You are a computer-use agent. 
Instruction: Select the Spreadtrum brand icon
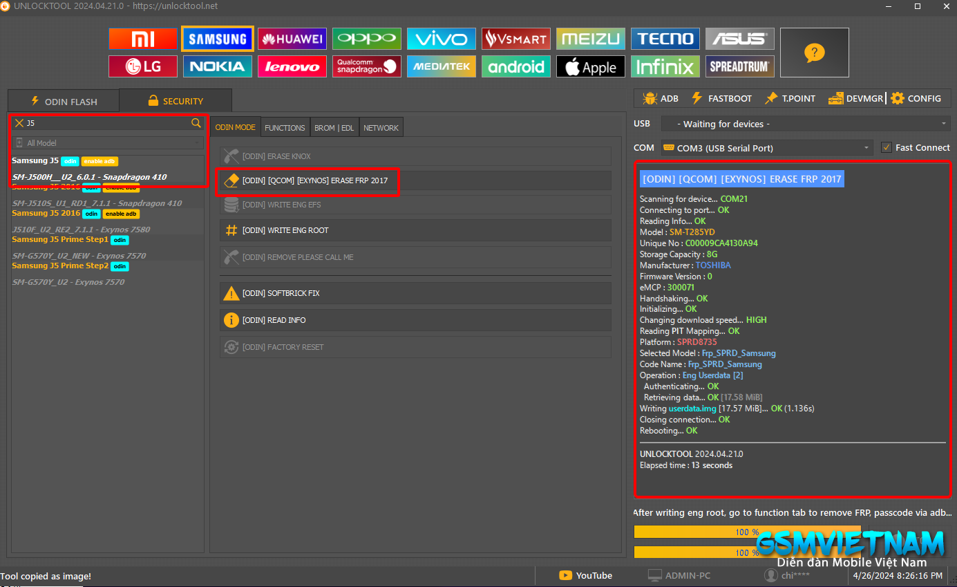click(x=740, y=66)
